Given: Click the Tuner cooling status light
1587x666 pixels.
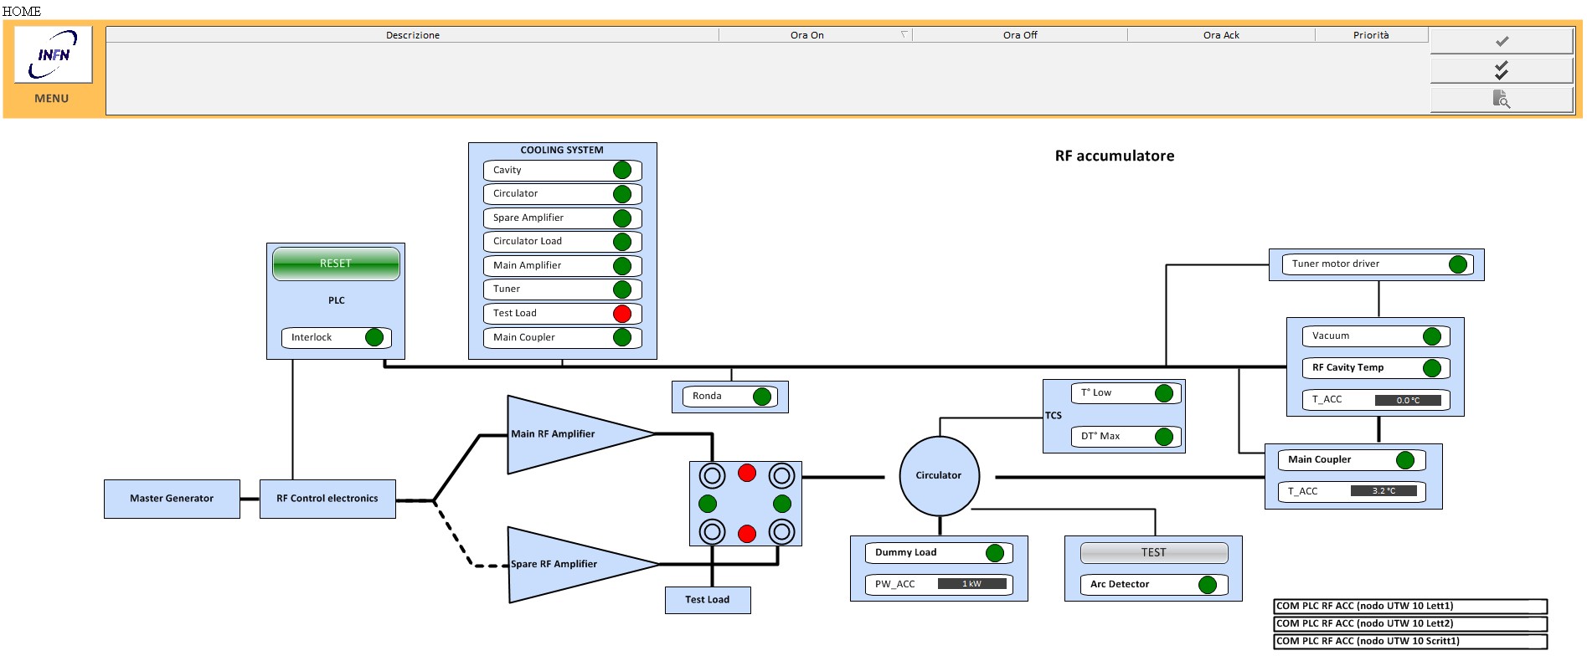Looking at the screenshot, I should 622,289.
